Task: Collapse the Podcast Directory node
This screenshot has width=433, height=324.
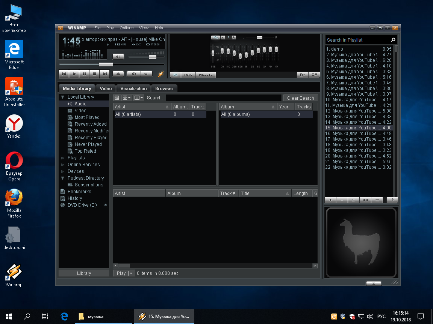Action: 63,178
